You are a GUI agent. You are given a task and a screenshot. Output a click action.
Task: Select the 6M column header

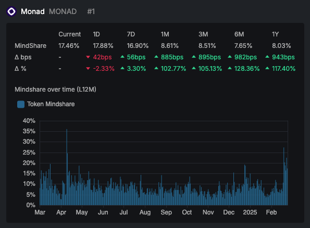point(239,34)
